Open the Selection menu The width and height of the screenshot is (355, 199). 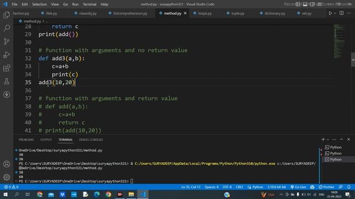(x=39, y=4)
